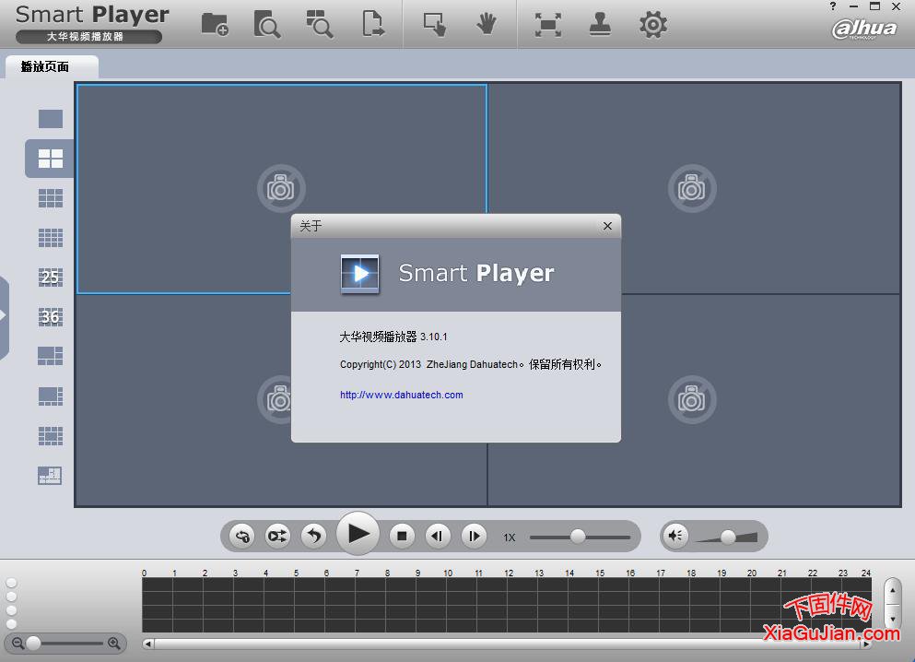Click the watermark verification stamp icon

[x=600, y=25]
